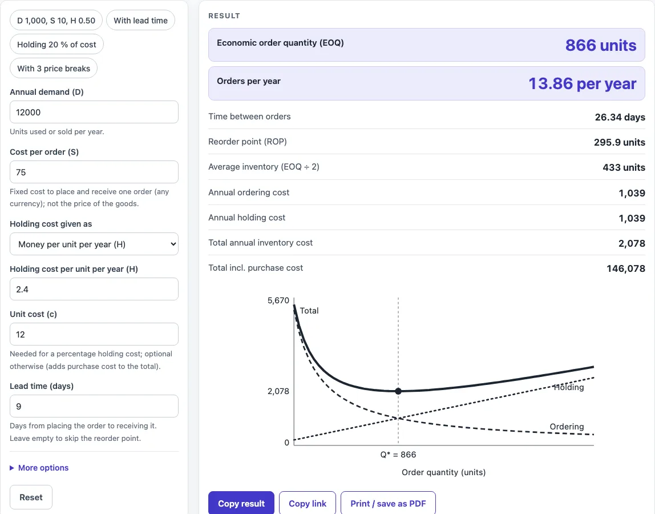Screen dimensions: 655x514
Task: Click the 'Total' curve label in chart
Action: (309, 311)
